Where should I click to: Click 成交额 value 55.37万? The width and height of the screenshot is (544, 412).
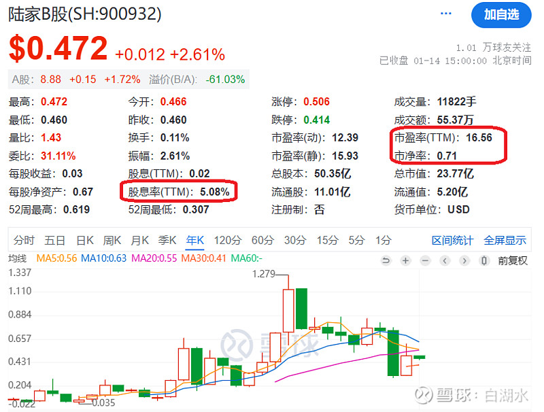coord(455,120)
